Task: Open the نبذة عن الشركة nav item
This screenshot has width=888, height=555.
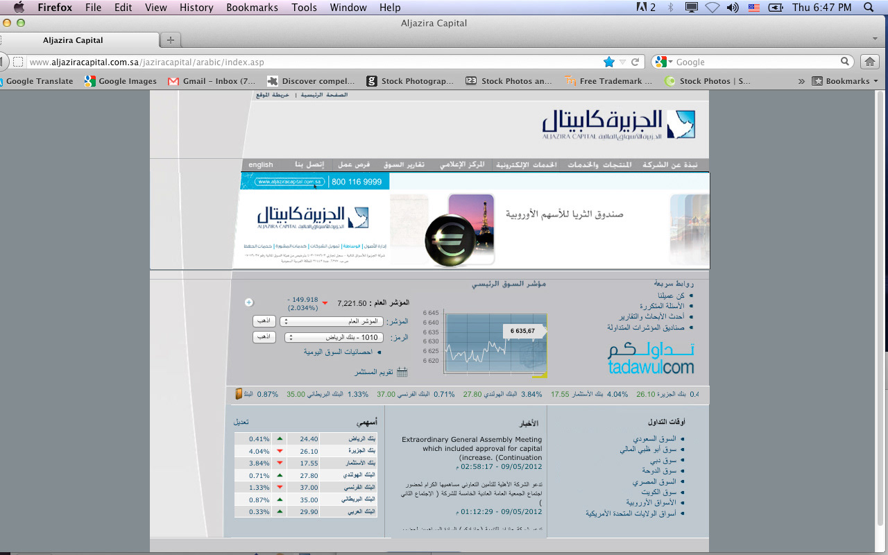Action: point(672,165)
